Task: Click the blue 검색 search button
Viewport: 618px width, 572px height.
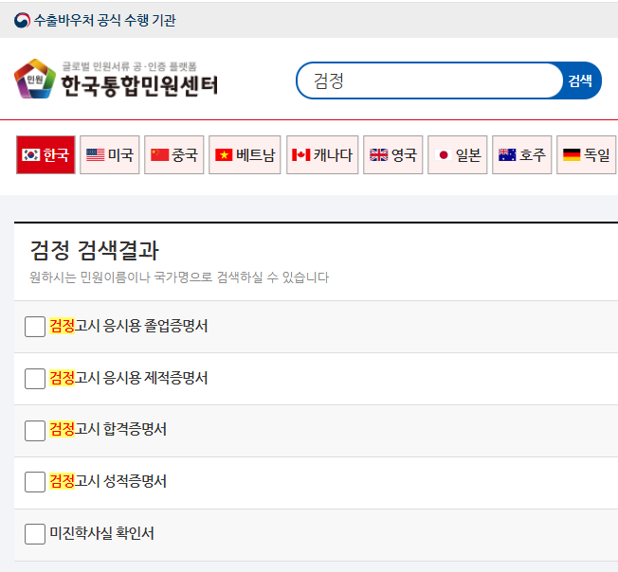Action: coord(580,80)
